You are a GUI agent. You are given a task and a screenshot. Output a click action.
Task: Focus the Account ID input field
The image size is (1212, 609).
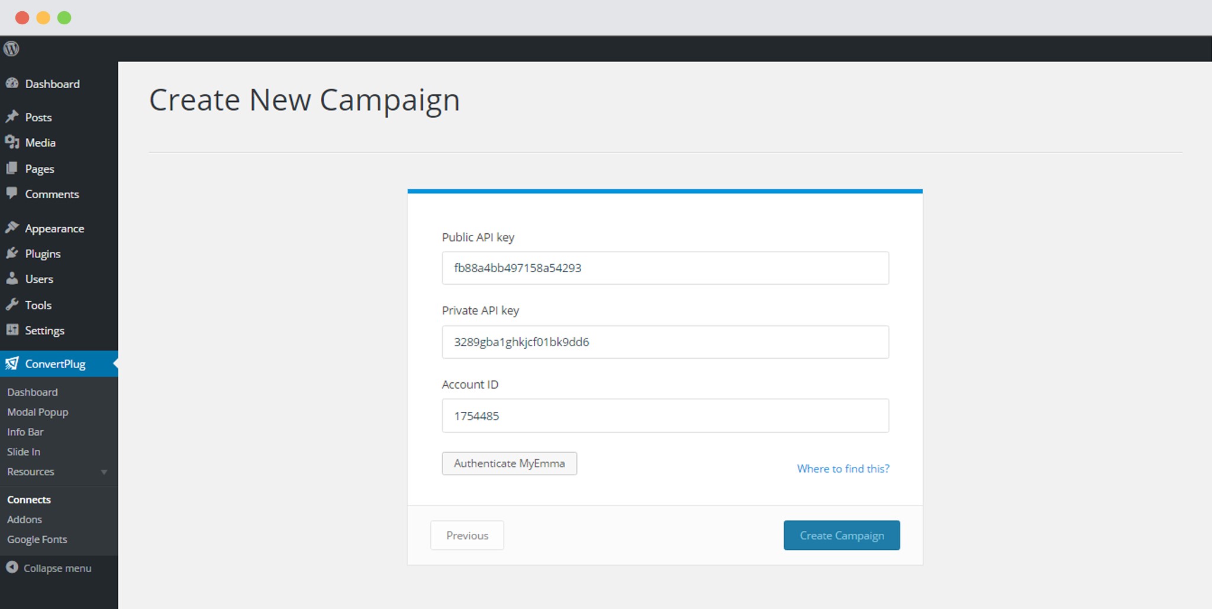click(665, 415)
